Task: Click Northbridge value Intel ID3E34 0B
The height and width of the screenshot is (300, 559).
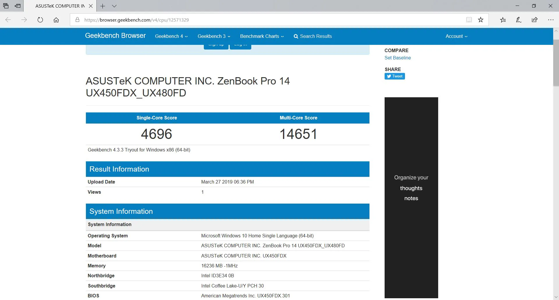Action: pyautogui.click(x=217, y=276)
